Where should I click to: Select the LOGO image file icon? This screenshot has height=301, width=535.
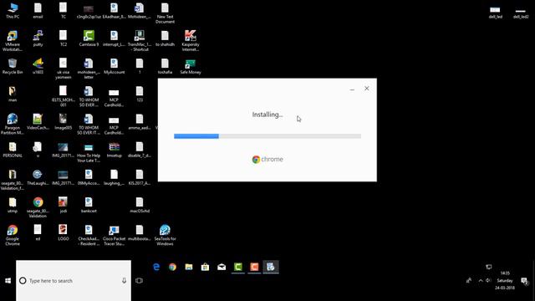pos(64,232)
